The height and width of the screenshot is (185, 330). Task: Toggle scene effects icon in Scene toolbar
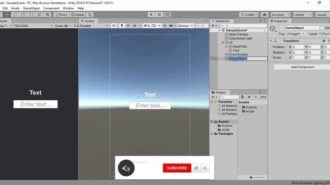click(x=135, y=26)
